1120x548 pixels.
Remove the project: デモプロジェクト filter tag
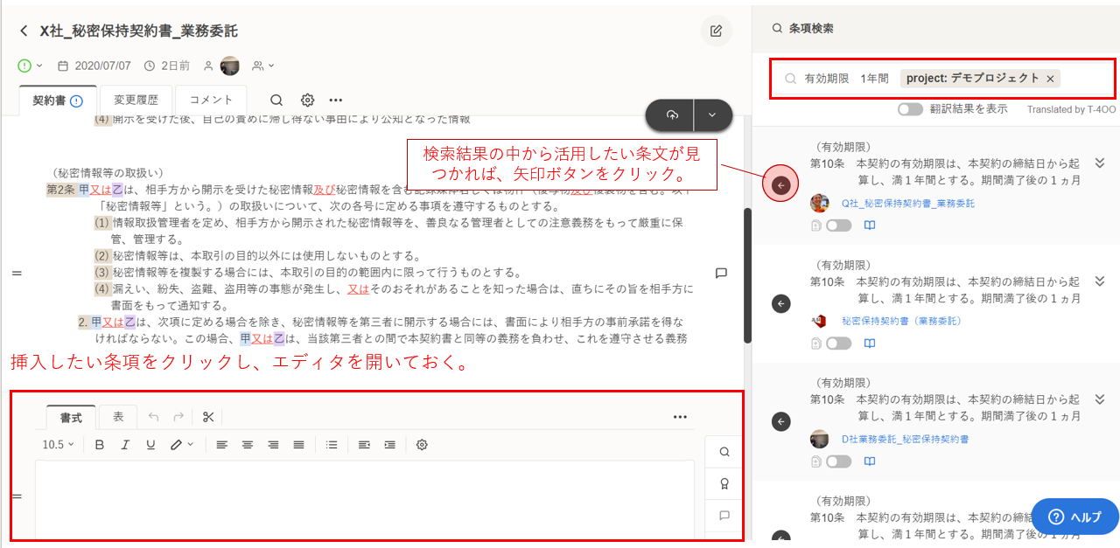pyautogui.click(x=1050, y=79)
